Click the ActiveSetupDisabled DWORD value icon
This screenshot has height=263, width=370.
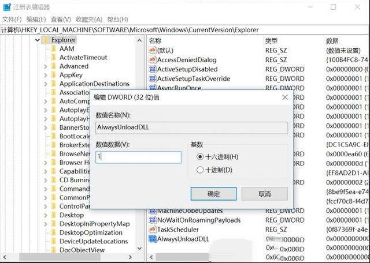[153, 69]
